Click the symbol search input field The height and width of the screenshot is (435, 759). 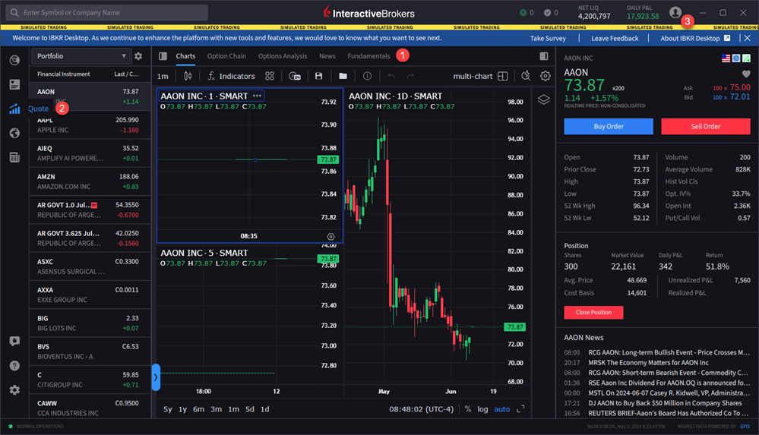pos(106,13)
